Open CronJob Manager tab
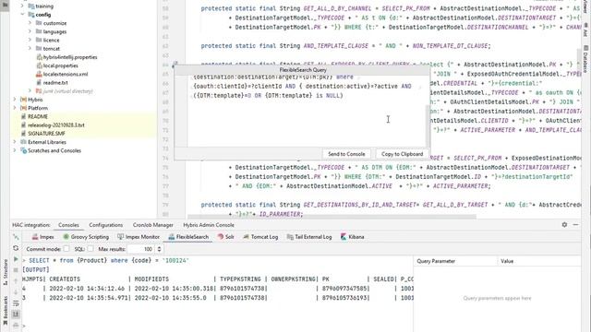 tap(152, 225)
